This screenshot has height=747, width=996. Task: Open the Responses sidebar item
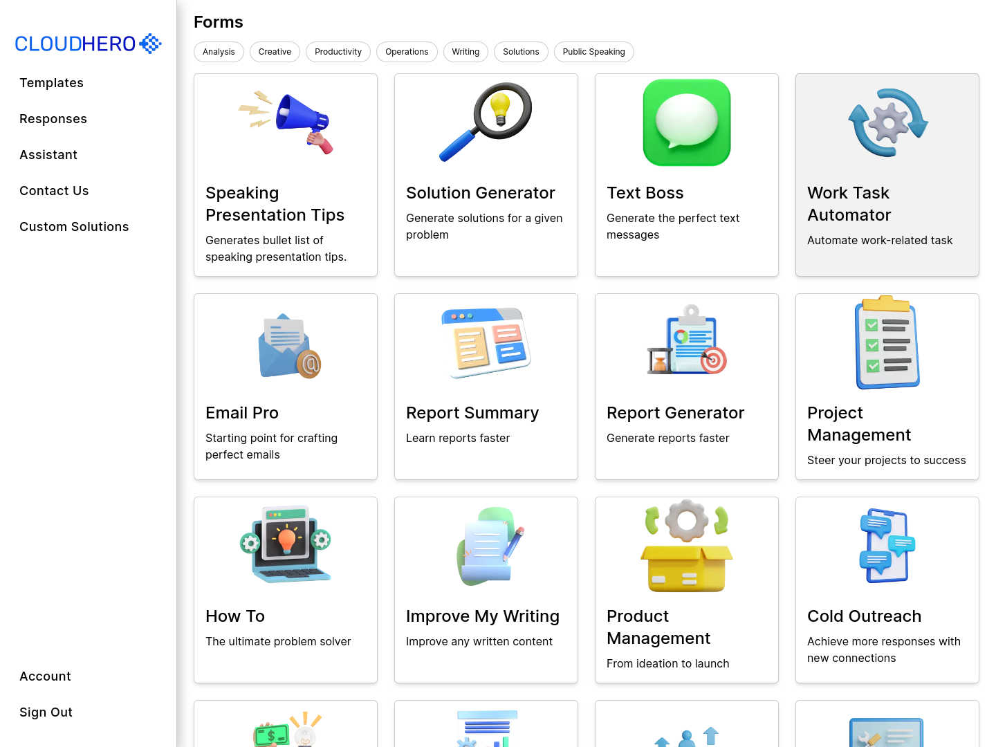coord(53,119)
